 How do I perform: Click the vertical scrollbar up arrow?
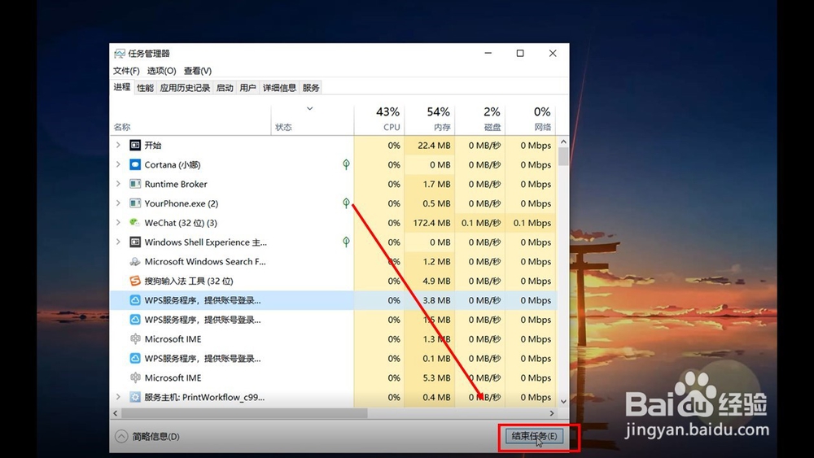563,142
